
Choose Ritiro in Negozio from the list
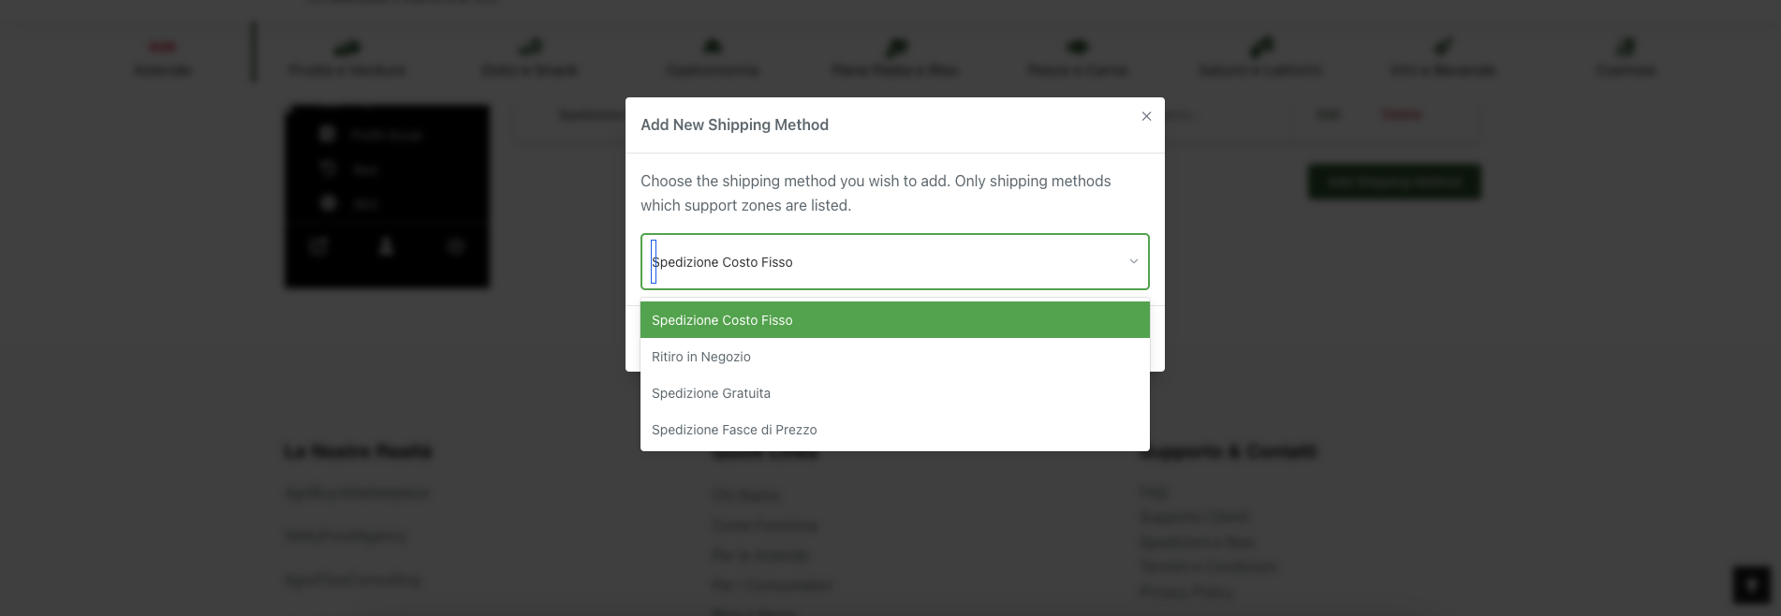(x=895, y=357)
